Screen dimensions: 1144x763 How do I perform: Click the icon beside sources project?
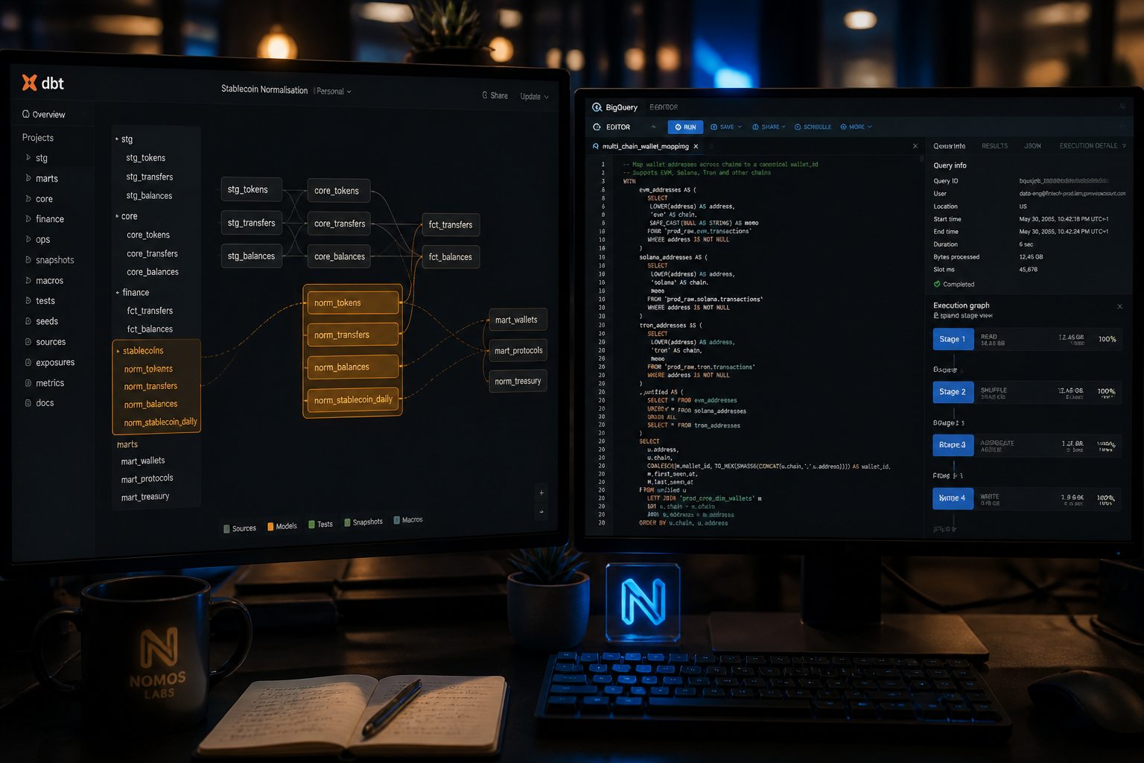point(28,341)
